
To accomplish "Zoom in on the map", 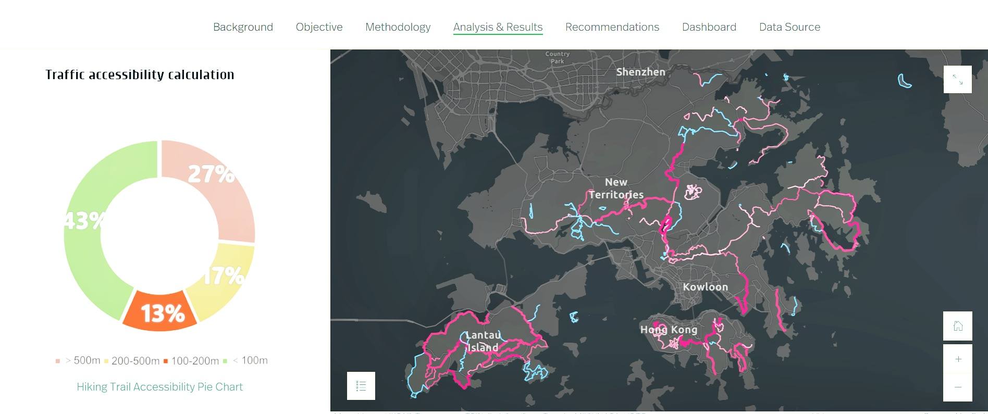I will tap(957, 359).
